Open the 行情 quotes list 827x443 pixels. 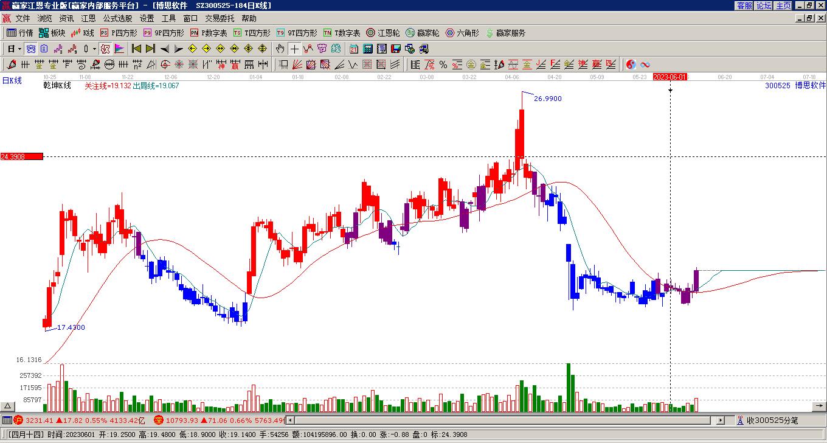click(19, 33)
